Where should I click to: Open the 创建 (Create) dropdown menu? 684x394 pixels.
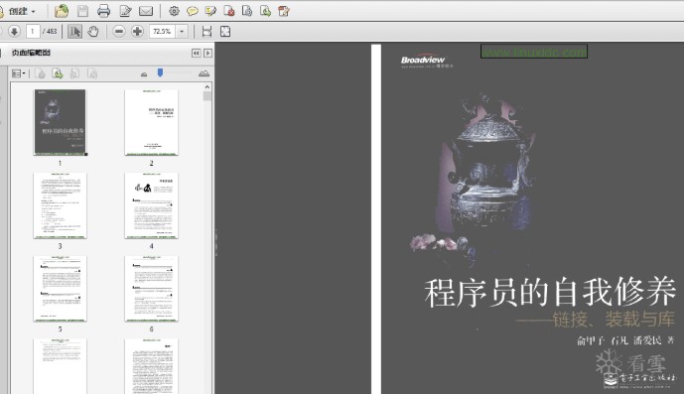(x=21, y=11)
